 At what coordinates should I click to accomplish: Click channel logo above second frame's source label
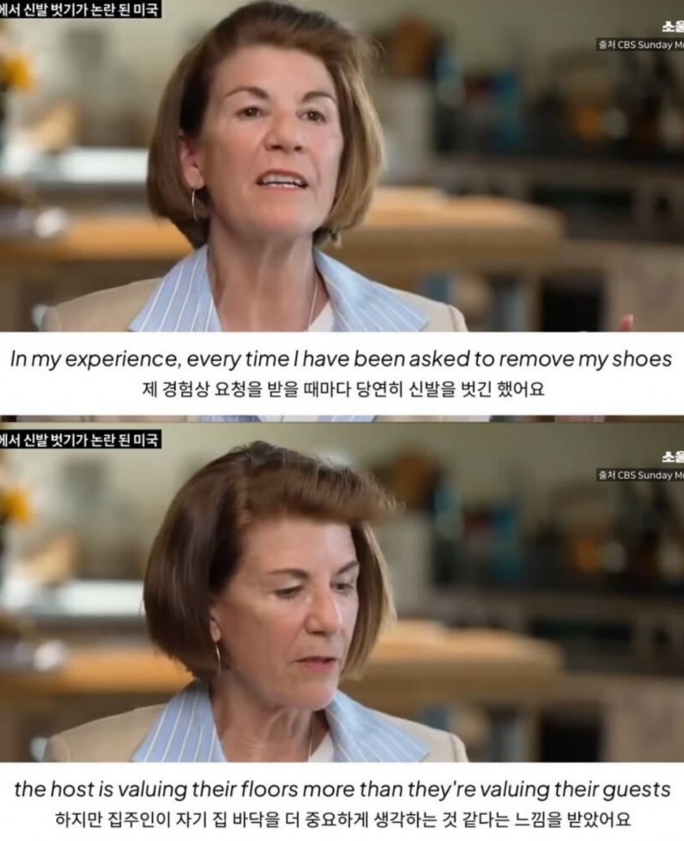coord(673,456)
